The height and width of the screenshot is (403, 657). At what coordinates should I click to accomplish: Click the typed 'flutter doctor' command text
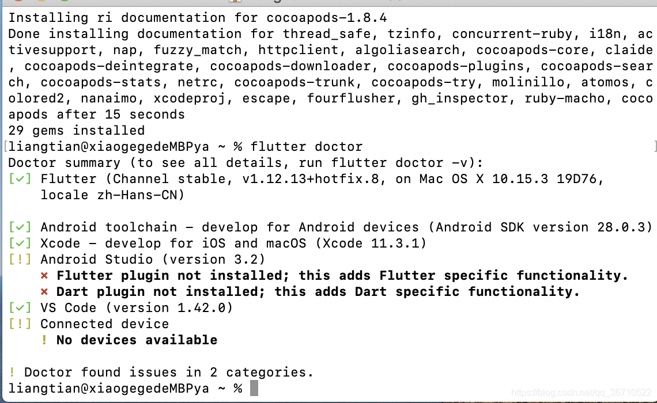coord(307,147)
